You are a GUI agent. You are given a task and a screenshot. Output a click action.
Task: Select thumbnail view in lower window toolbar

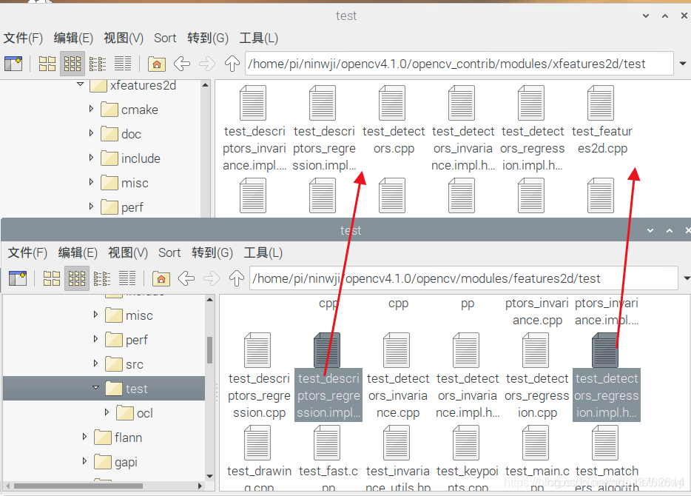pos(77,278)
